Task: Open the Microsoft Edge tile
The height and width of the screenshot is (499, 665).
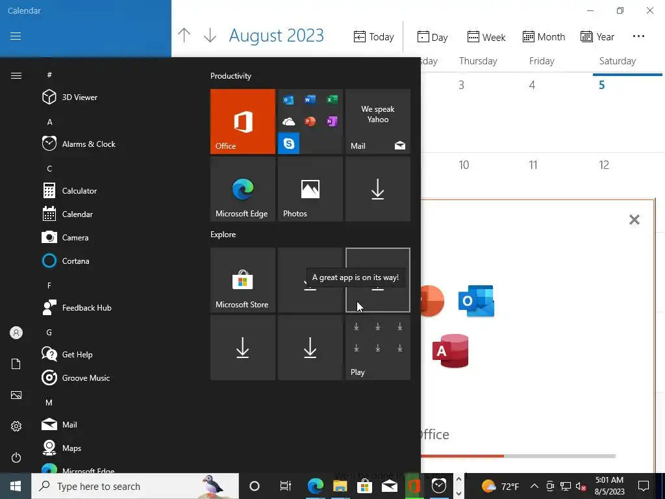Action: (x=243, y=189)
